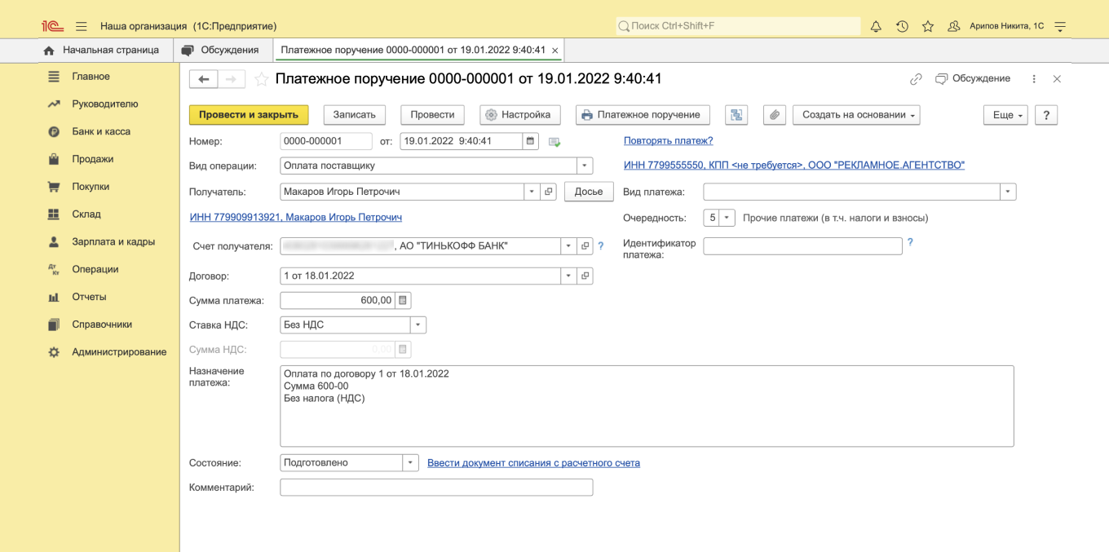Switch to the Обсуждения tab
1109x552 pixels.
click(x=220, y=50)
